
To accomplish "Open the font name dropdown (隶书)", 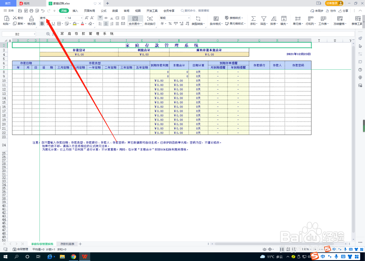I will [66, 18].
